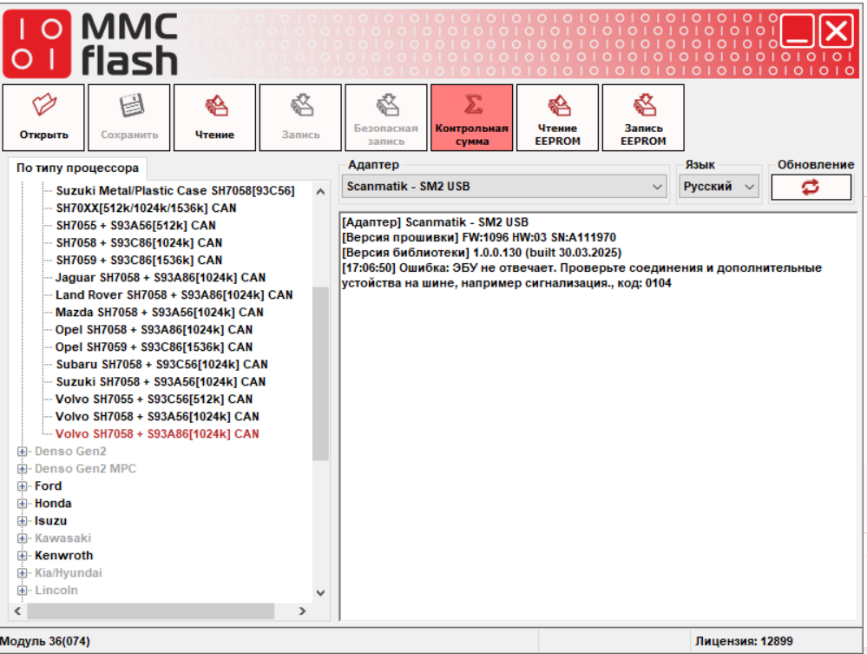
Task: Click the MMC flash logo
Action: [x=91, y=42]
